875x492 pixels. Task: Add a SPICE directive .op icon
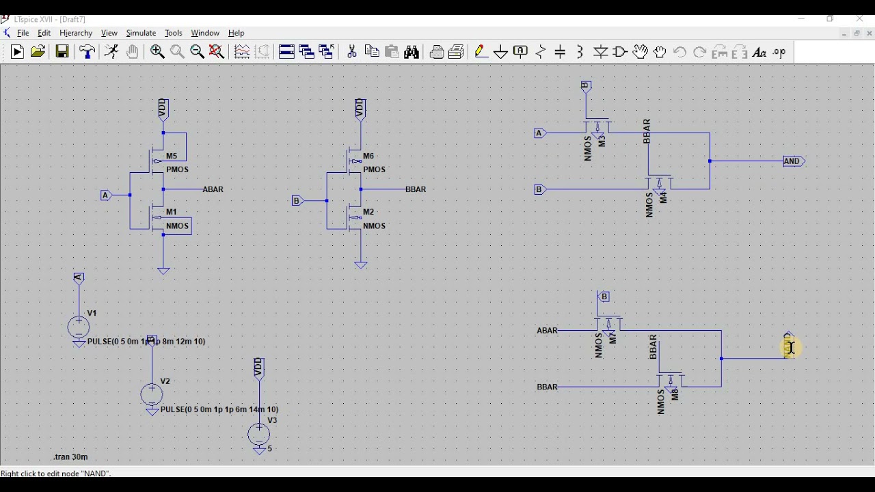coord(780,52)
